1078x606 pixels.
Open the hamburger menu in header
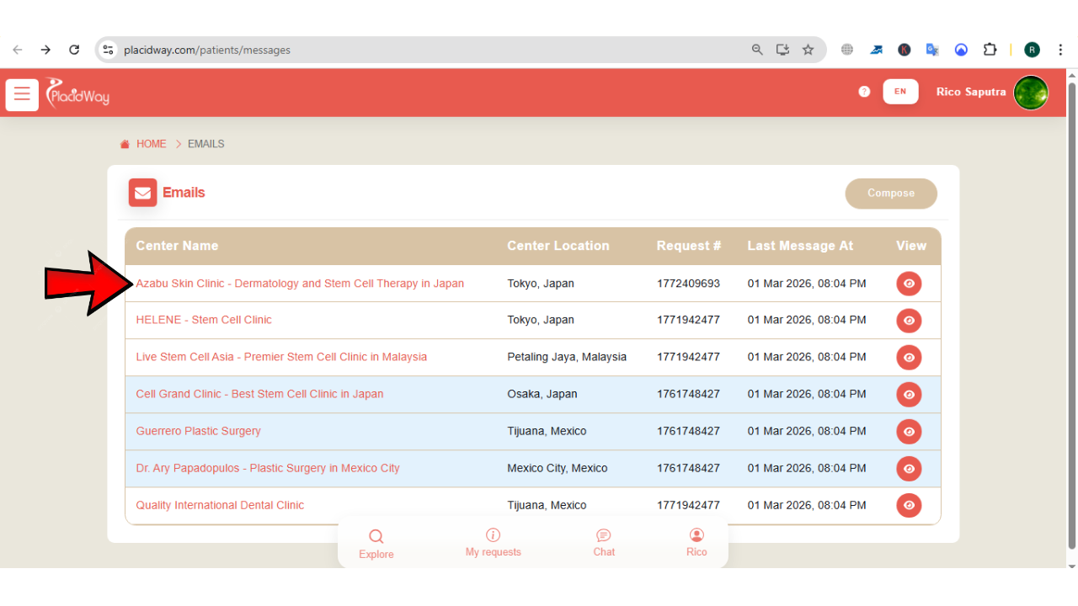click(x=22, y=94)
